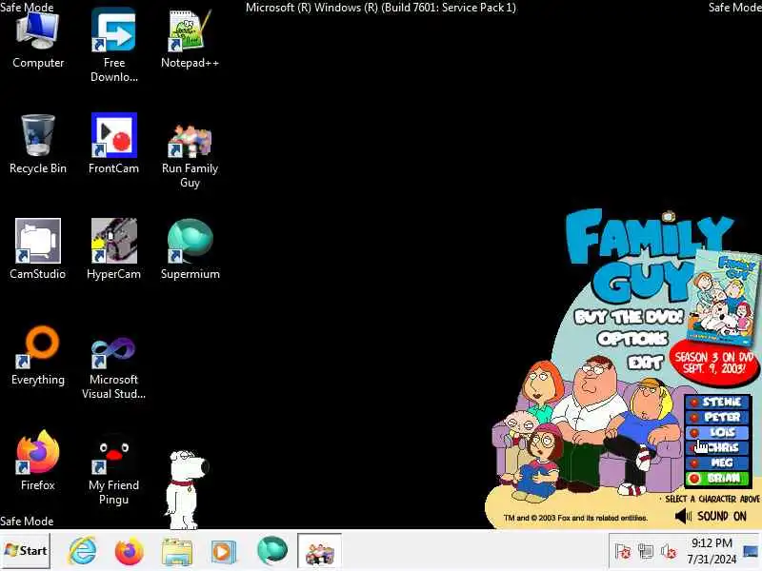Toggle the Sound On speaker control
The height and width of the screenshot is (571, 762).
(711, 516)
